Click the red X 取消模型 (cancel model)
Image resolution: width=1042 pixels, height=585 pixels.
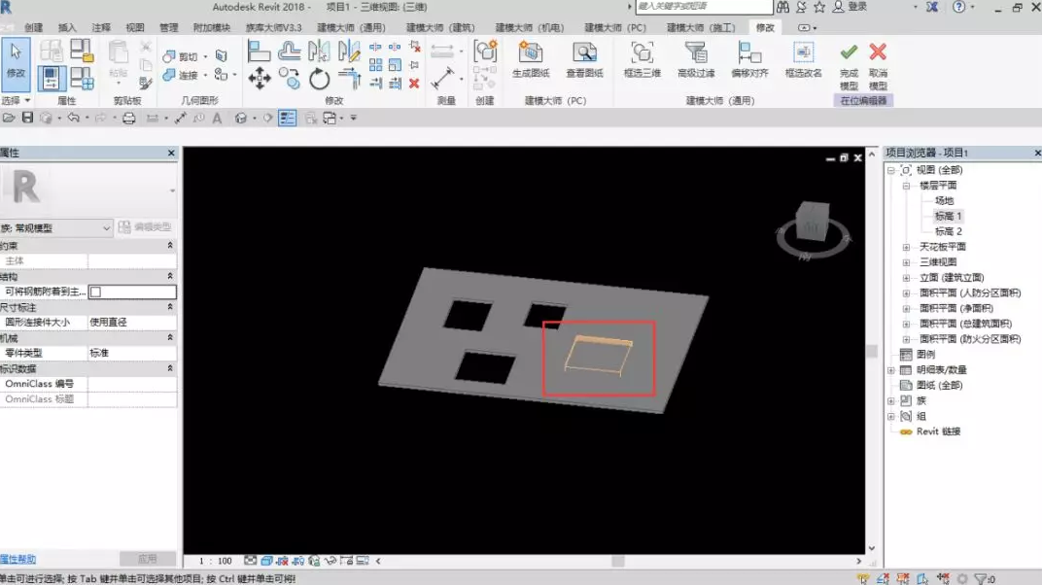tap(878, 66)
